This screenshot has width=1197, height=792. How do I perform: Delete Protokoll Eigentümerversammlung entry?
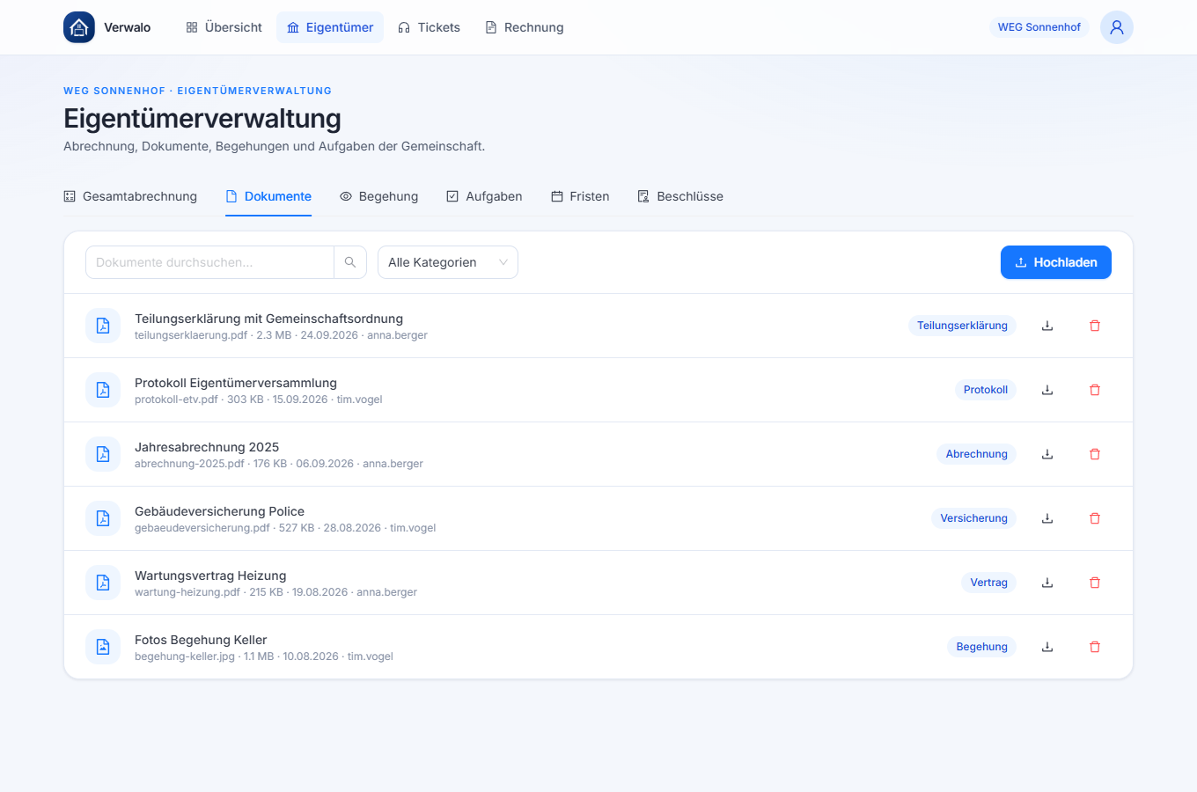[x=1095, y=390]
